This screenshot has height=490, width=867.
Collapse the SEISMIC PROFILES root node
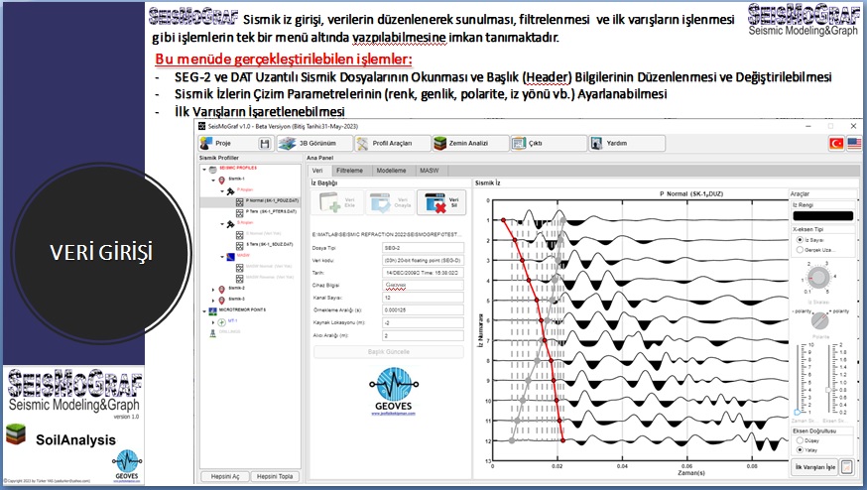tap(204, 169)
